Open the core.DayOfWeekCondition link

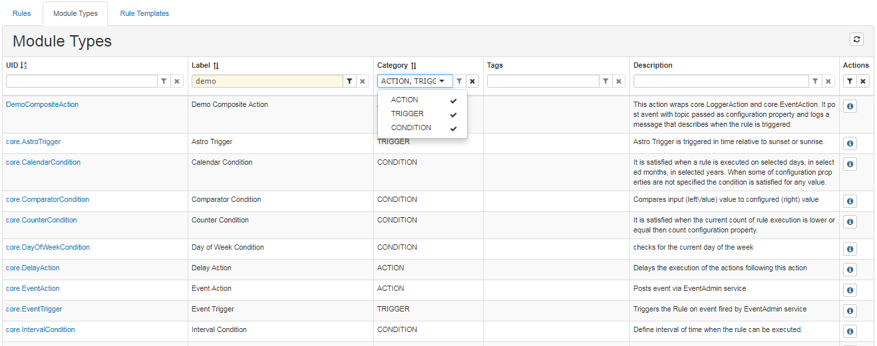[48, 247]
